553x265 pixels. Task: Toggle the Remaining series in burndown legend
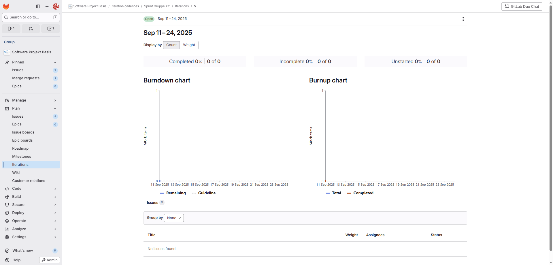(173, 193)
